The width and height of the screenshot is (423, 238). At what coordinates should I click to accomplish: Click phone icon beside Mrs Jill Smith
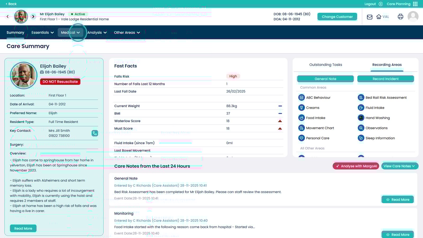[x=95, y=133]
